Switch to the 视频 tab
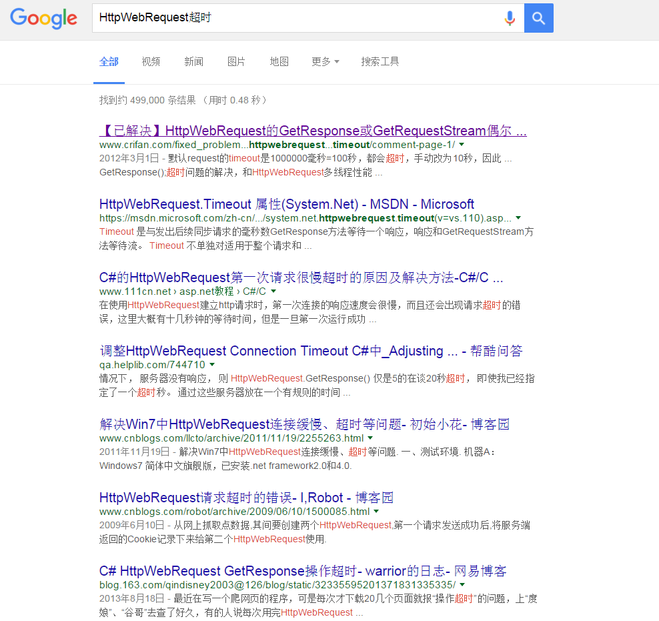The width and height of the screenshot is (659, 621). click(151, 62)
